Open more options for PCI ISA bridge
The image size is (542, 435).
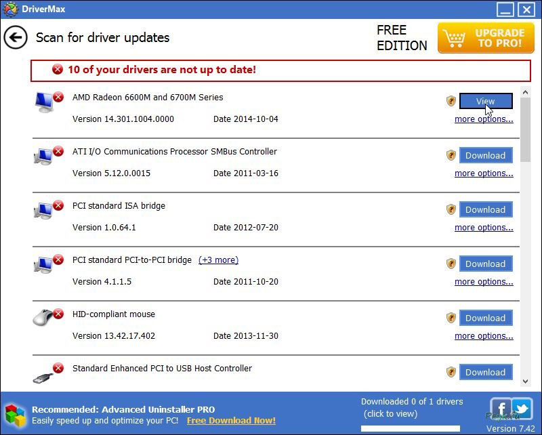484,228
